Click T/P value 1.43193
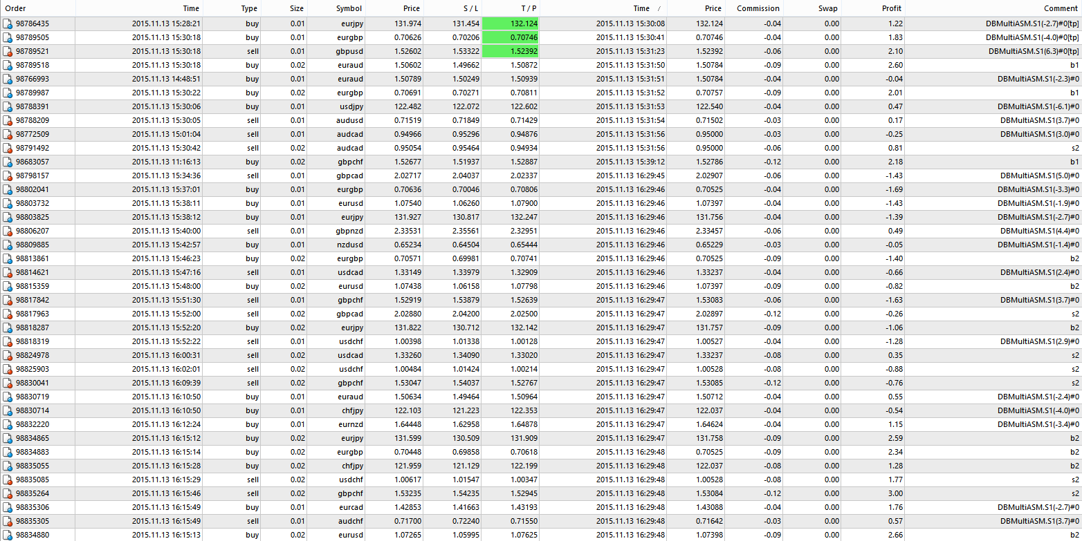1082x541 pixels. [524, 507]
